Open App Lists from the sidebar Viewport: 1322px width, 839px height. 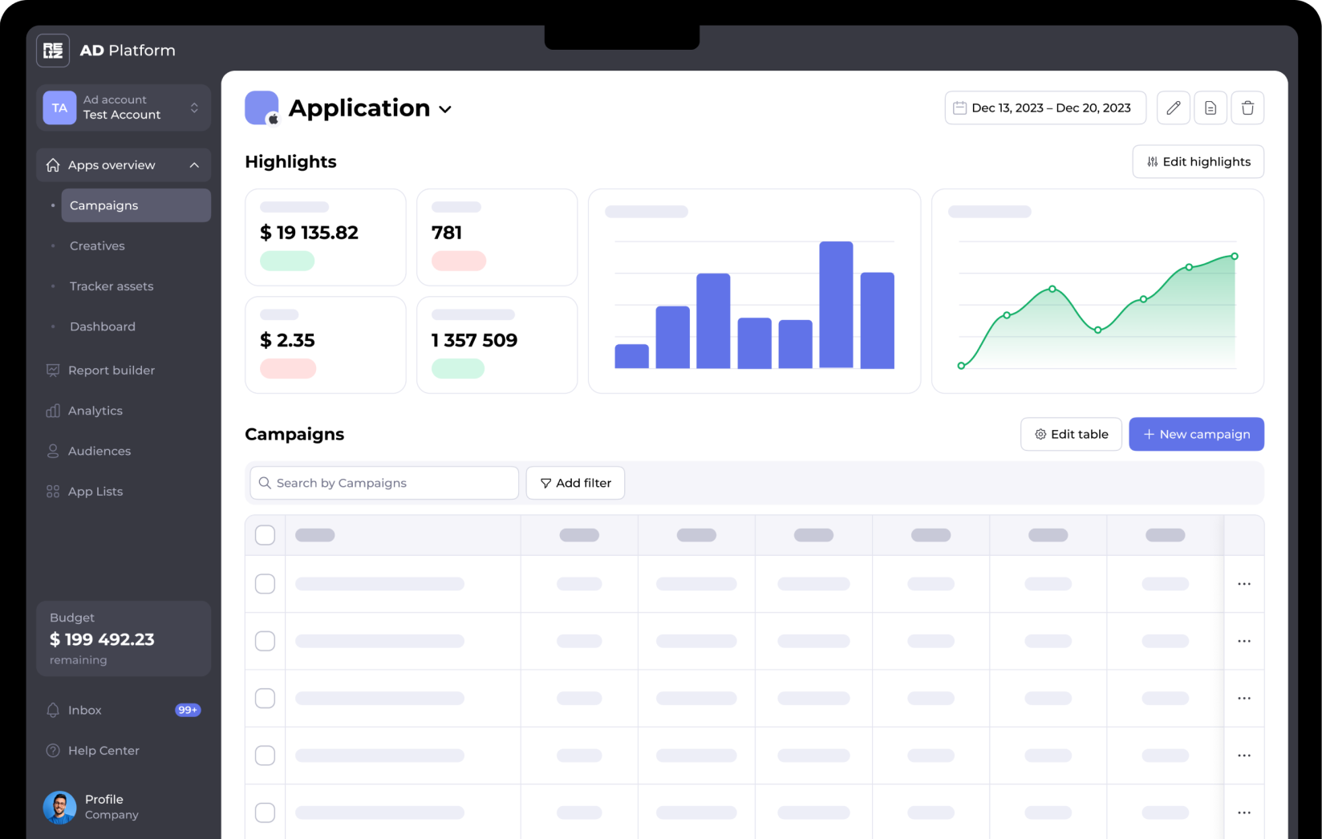[x=95, y=491]
